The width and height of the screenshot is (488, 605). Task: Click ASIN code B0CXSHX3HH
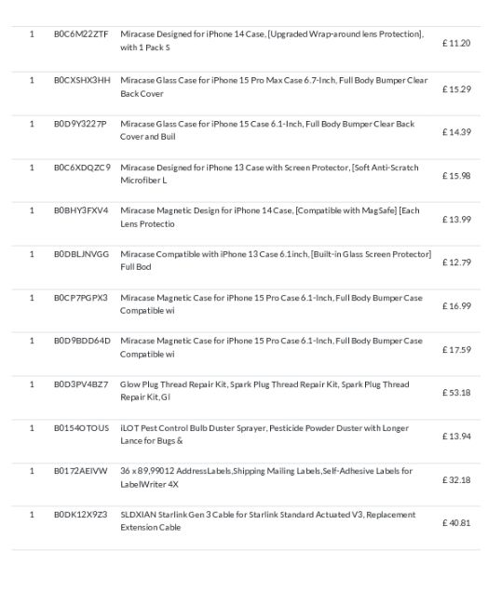(x=82, y=80)
